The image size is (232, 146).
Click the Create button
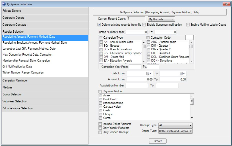click(157, 141)
